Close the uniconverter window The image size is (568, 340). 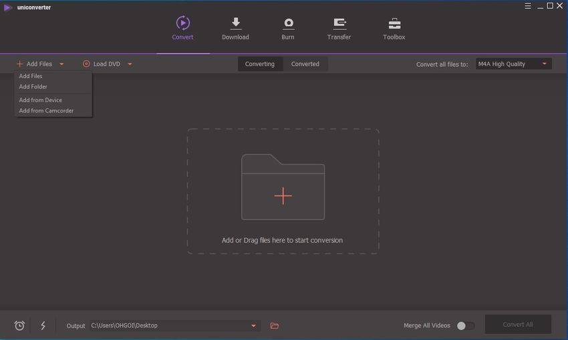click(560, 6)
